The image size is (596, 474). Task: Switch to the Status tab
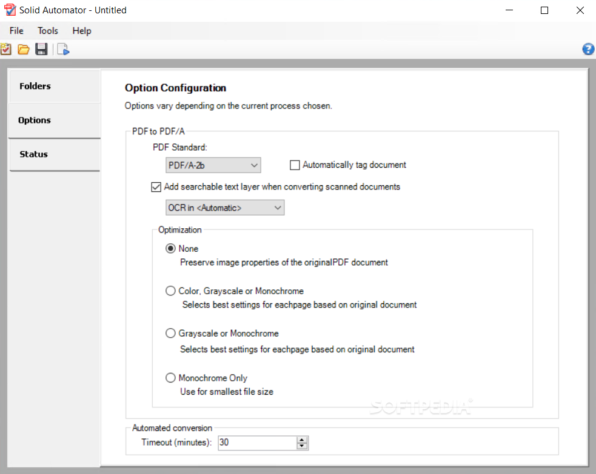55,154
